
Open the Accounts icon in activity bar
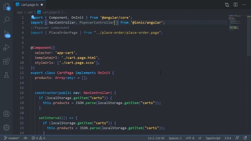[x=6, y=114]
